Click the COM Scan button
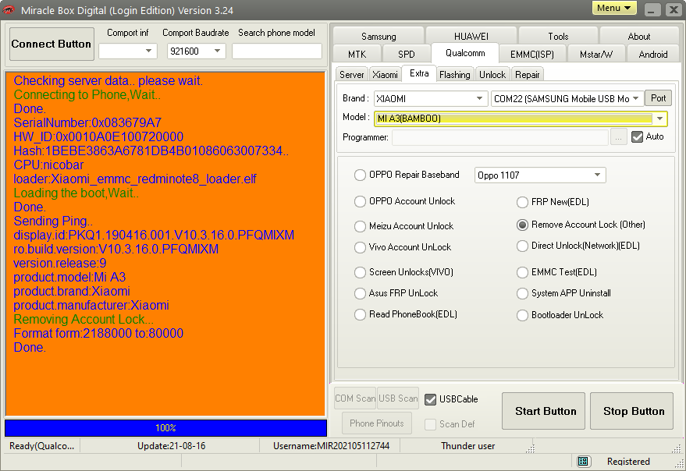Image resolution: width=686 pixels, height=471 pixels. tap(355, 398)
